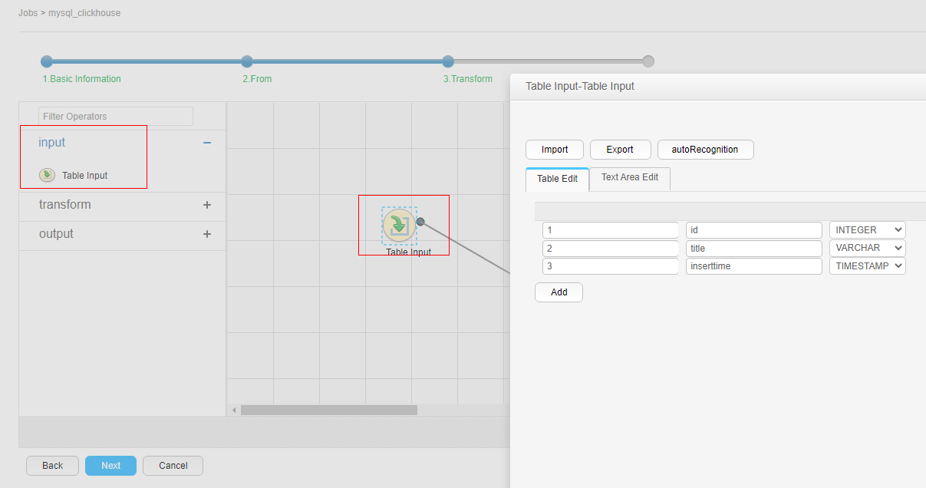Open the TIMESTAMP type dropdown for inserttime
The image size is (926, 488).
868,266
